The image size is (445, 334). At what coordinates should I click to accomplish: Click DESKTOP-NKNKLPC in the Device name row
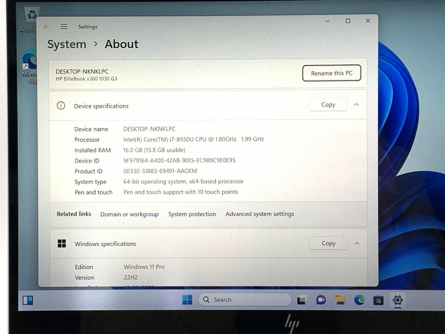(149, 129)
